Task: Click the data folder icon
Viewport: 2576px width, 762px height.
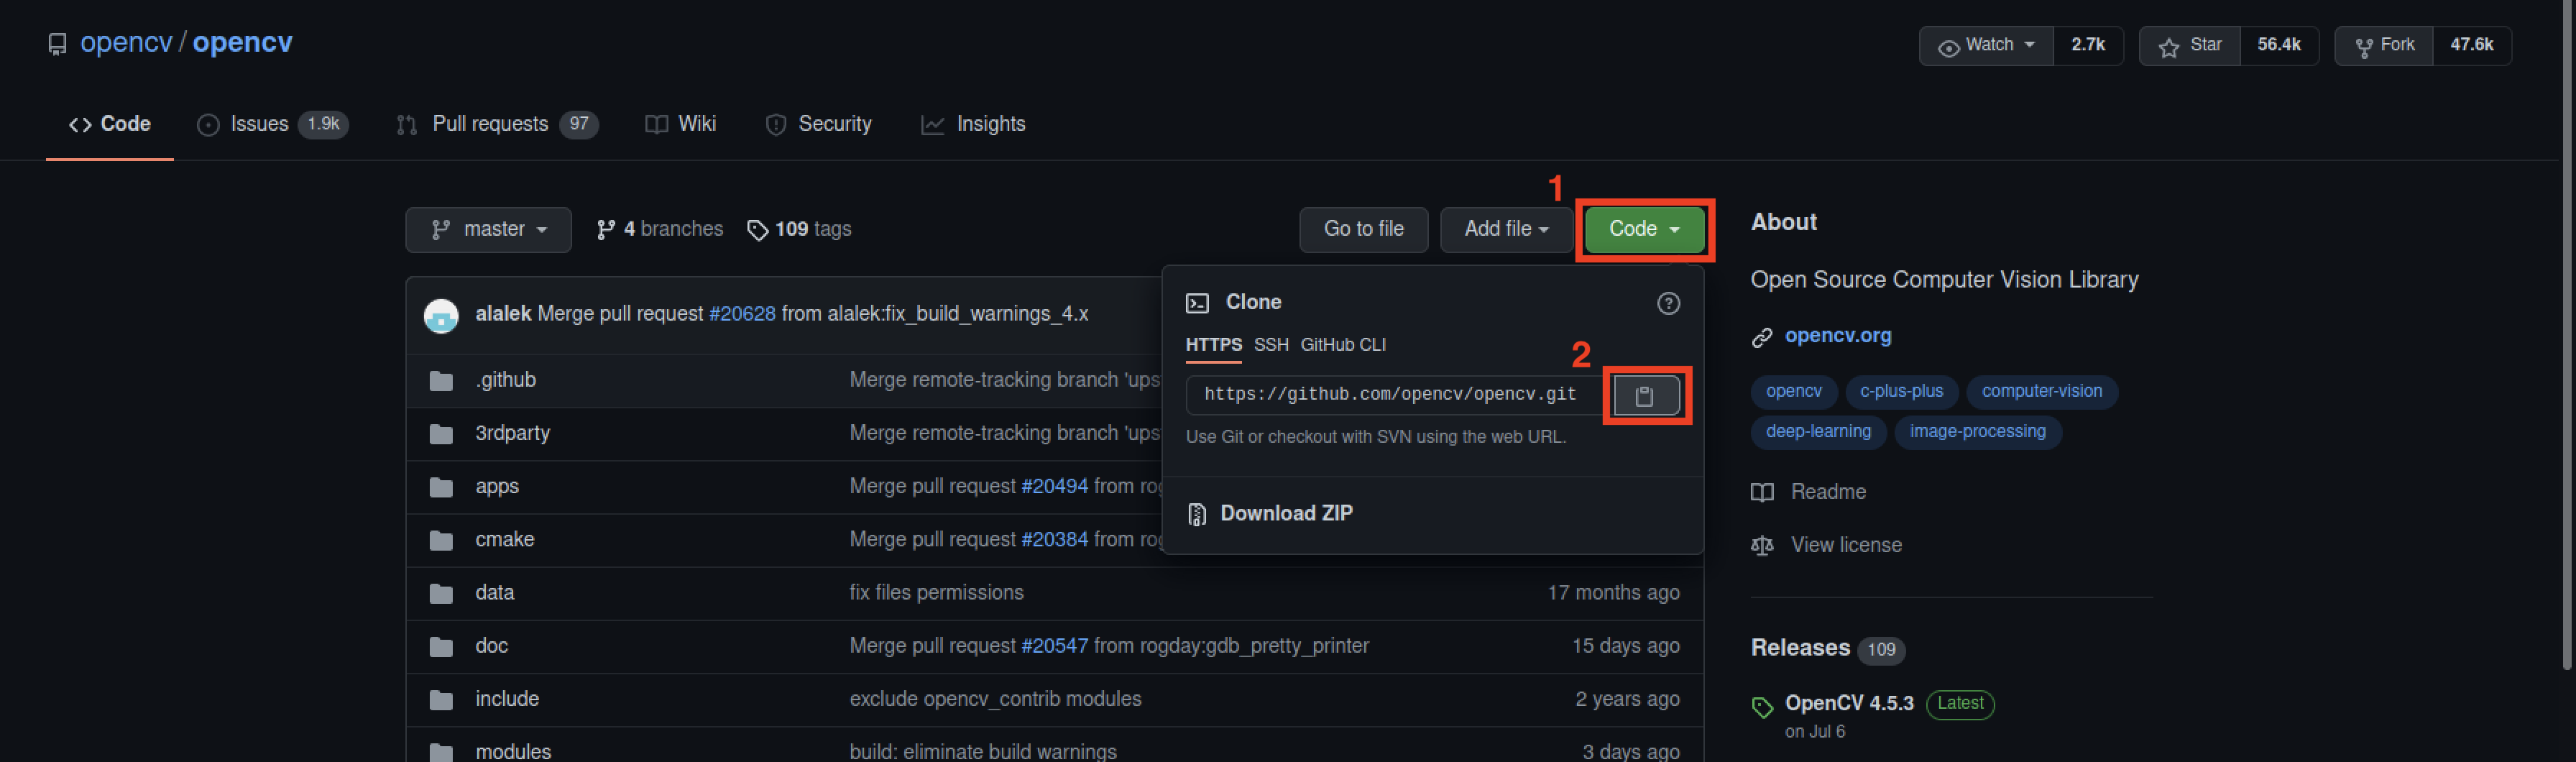Action: pos(441,593)
